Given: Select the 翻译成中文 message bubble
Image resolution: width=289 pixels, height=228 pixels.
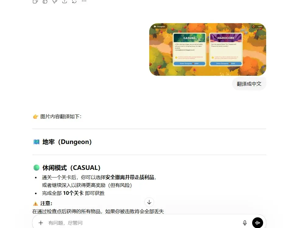Looking at the screenshot, I should [x=249, y=84].
